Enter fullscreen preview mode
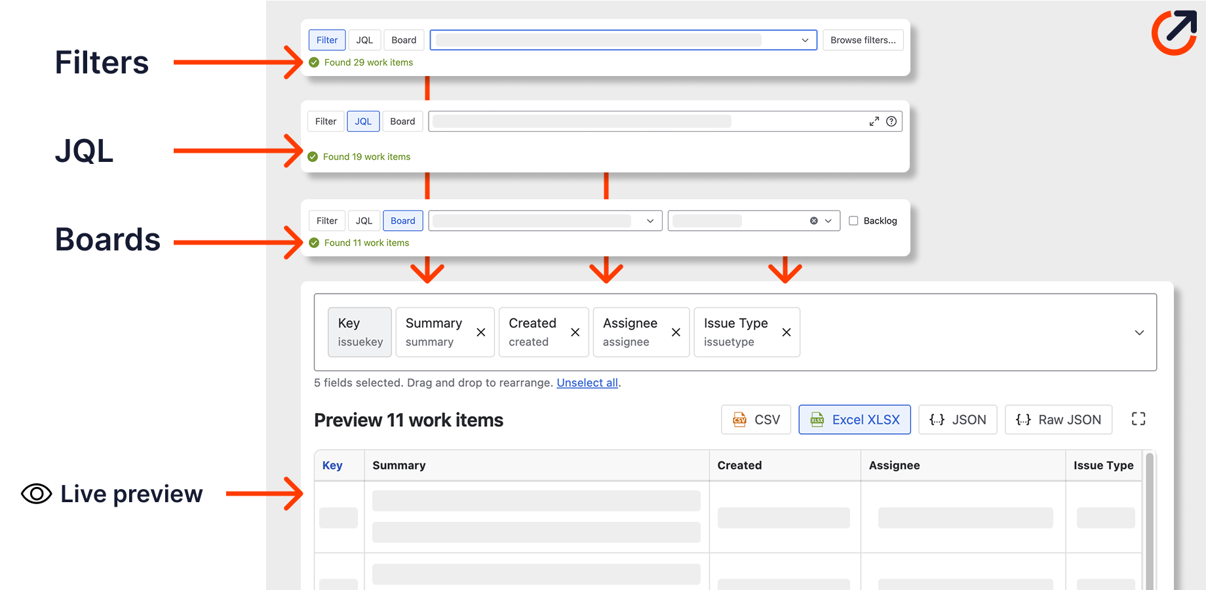The height and width of the screenshot is (590, 1206). pos(1138,418)
